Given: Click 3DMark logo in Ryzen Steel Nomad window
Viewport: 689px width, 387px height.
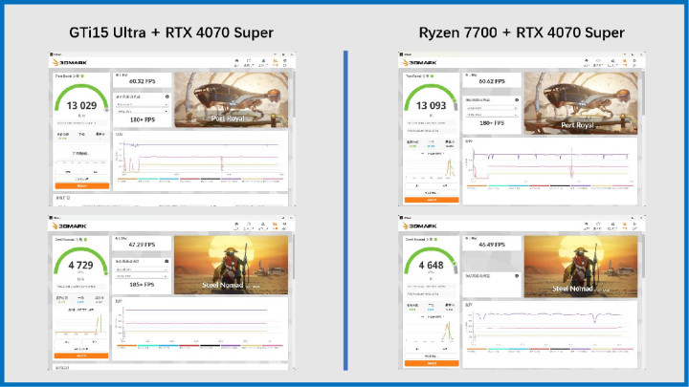Looking at the screenshot, I should (x=419, y=226).
